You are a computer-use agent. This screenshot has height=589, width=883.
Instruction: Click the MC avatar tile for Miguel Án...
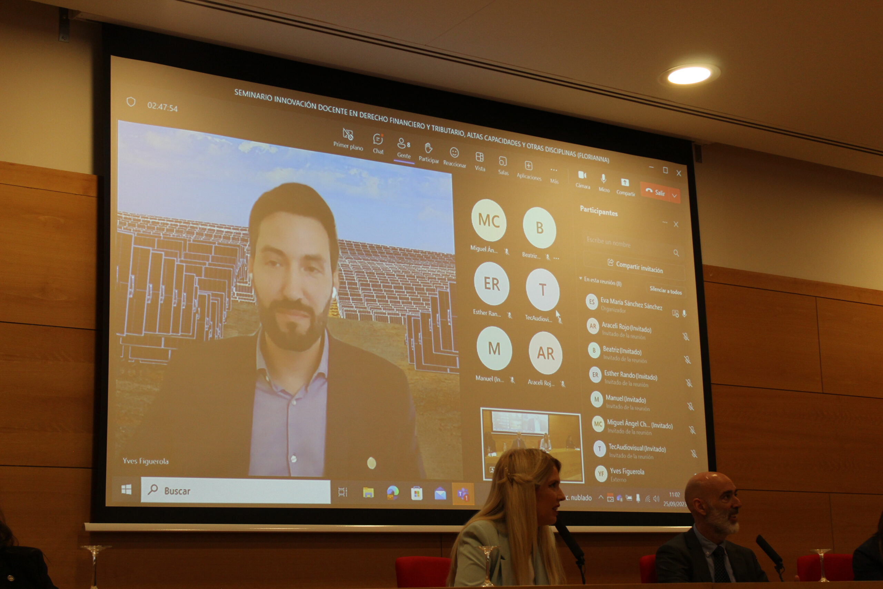(x=489, y=220)
